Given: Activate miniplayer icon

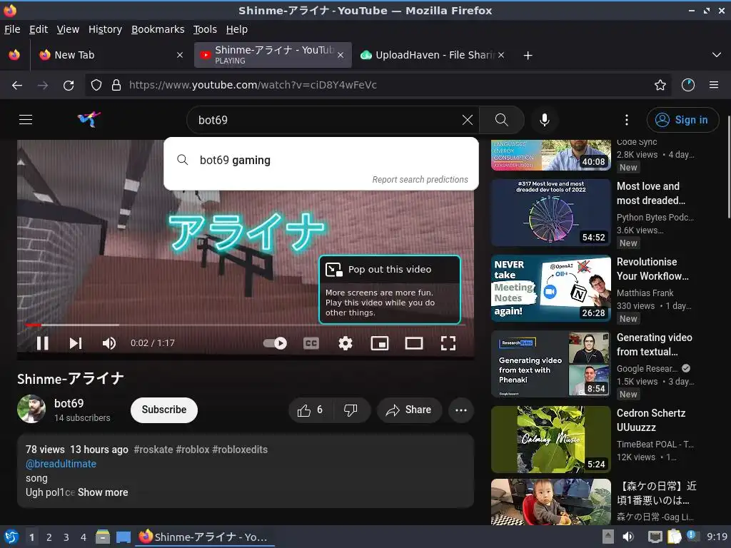Looking at the screenshot, I should pyautogui.click(x=380, y=343).
